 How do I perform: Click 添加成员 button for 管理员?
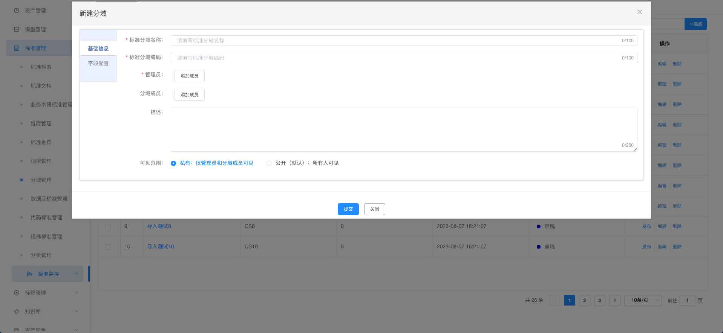(x=189, y=76)
